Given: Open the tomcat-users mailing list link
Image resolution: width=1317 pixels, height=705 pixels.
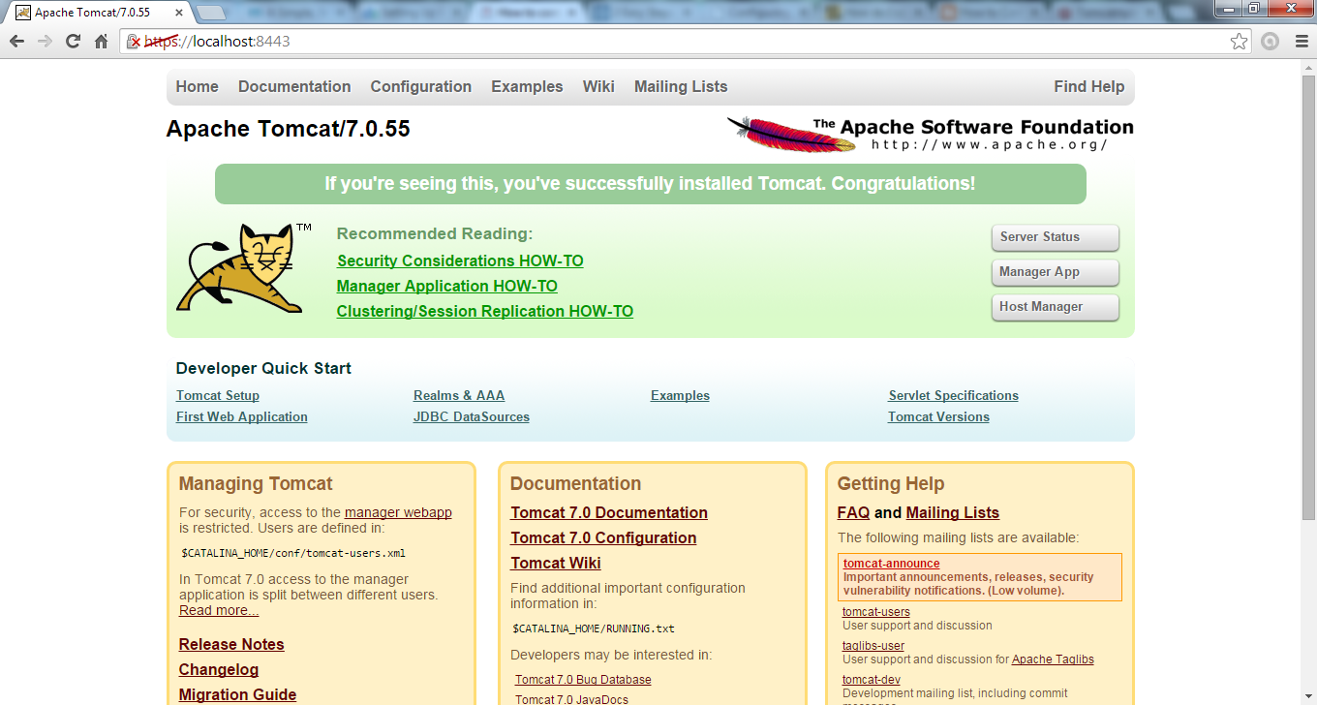Looking at the screenshot, I should click(x=876, y=612).
